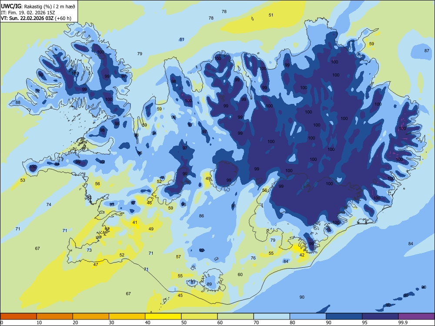
Task: Click the legend tick label '95'
Action: pyautogui.click(x=365, y=323)
